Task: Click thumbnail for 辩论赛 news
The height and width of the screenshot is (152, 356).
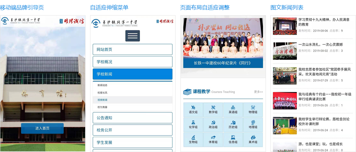Action: click(285, 126)
